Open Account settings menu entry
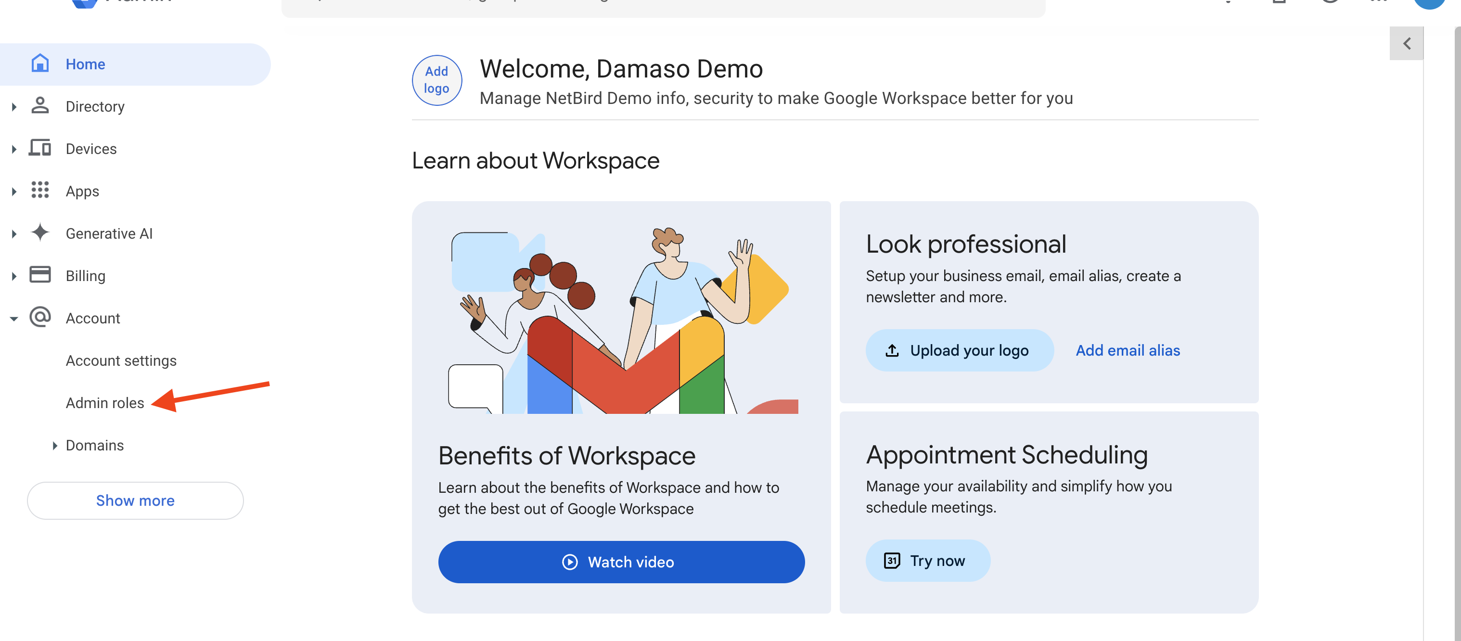The width and height of the screenshot is (1461, 641). point(120,360)
